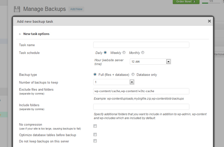Image resolution: width=224 pixels, height=147 pixels.
Task: Choose Database only backup type
Action: pyautogui.click(x=133, y=75)
